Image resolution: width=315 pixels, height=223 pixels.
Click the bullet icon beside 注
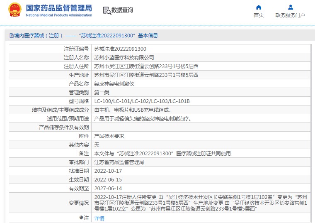[x=81, y=218]
